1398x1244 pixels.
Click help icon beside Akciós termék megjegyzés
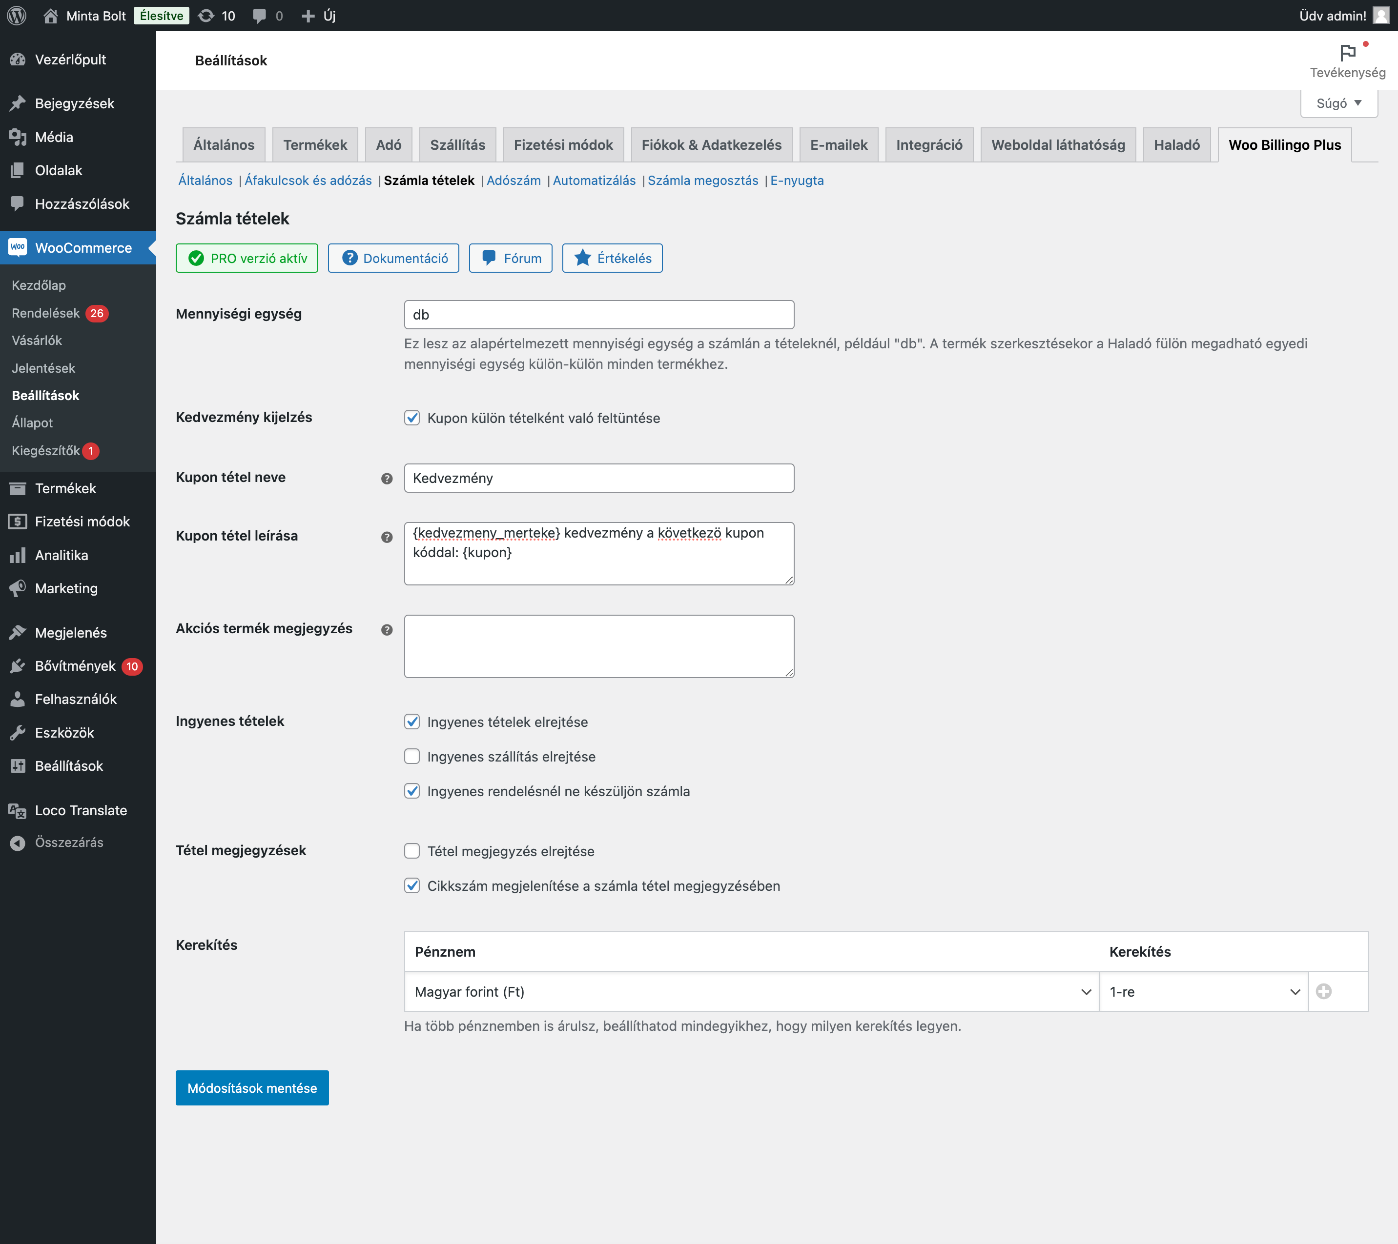[387, 629]
